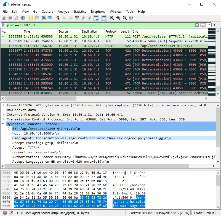Sort by the Info column header
The height and width of the screenshot is (216, 221).
coord(170,31)
